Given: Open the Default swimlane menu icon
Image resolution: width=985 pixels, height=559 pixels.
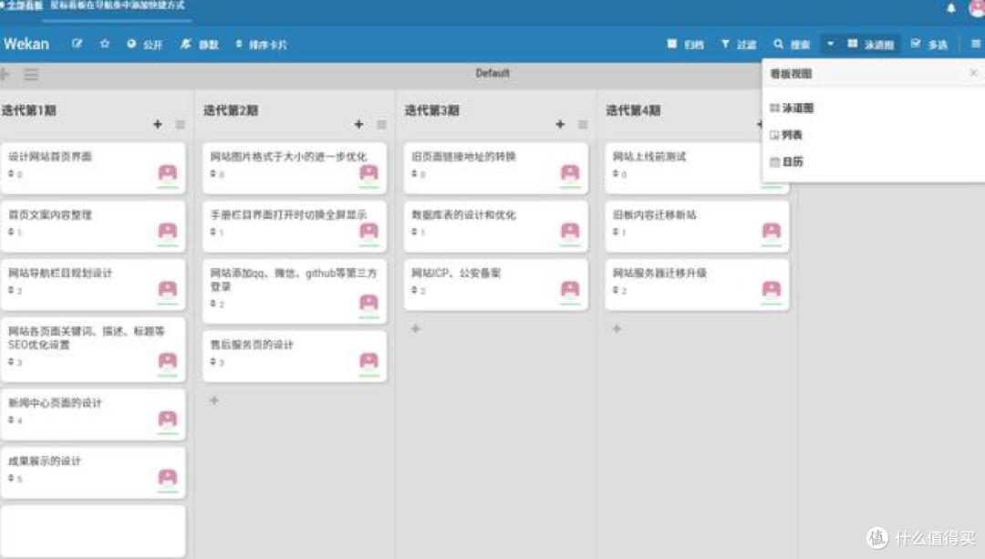Looking at the screenshot, I should 31,76.
